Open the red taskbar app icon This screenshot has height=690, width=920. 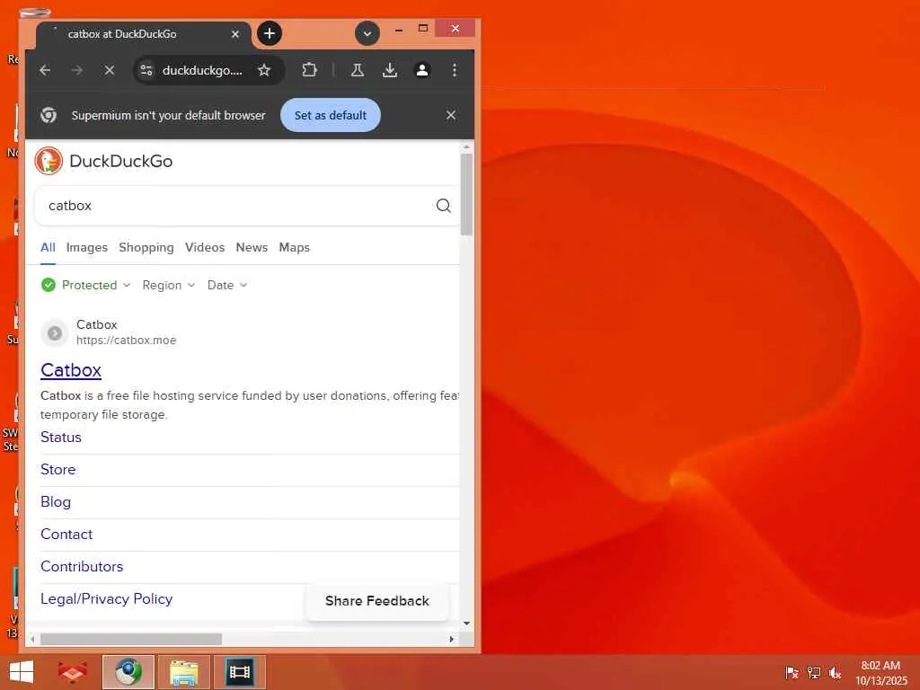tap(72, 672)
